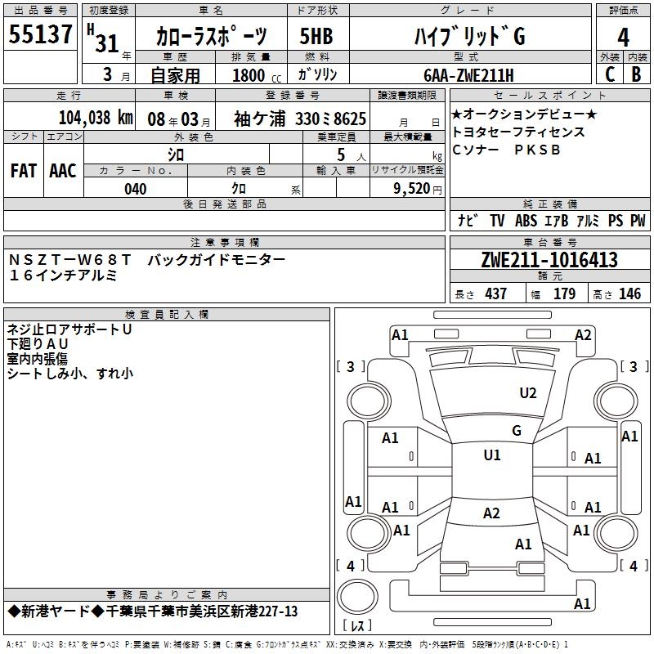
Task: Select car name カローラスポーツ
Action: 211,36
